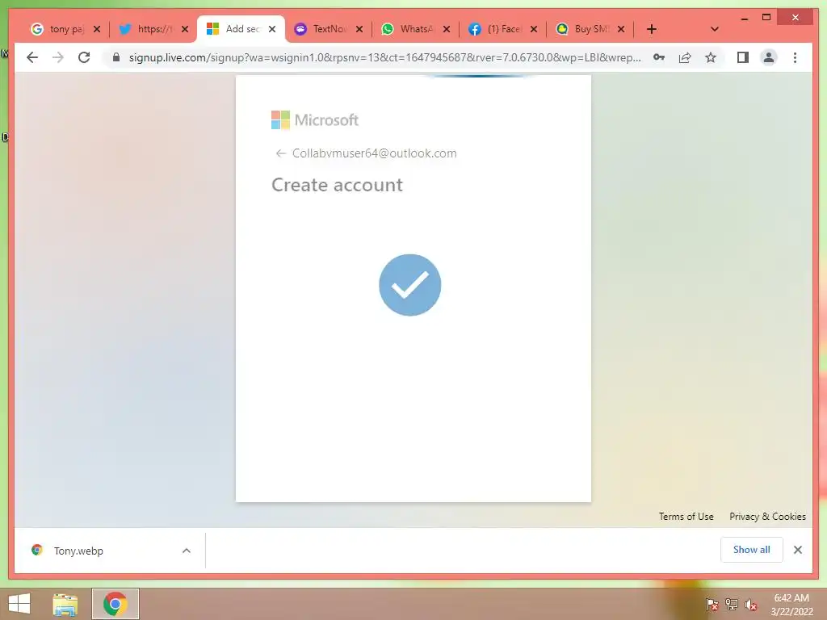
Task: Click the Chrome taskbar icon
Action: (115, 604)
